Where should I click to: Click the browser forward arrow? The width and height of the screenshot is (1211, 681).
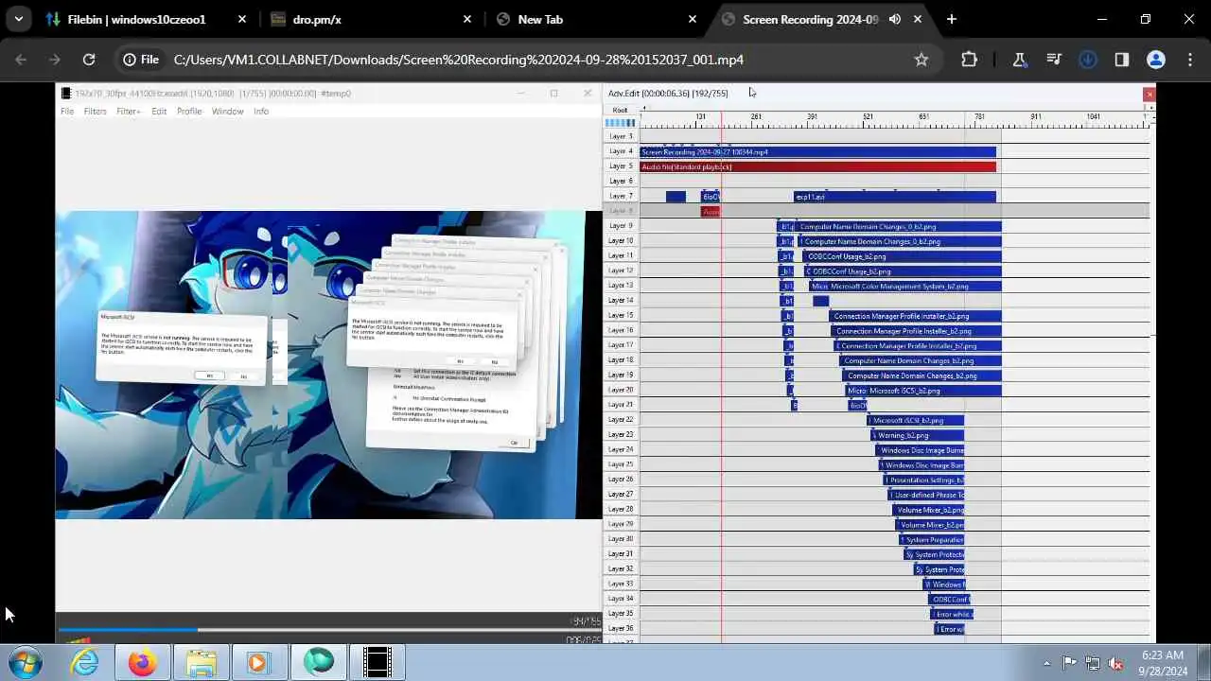tap(55, 60)
